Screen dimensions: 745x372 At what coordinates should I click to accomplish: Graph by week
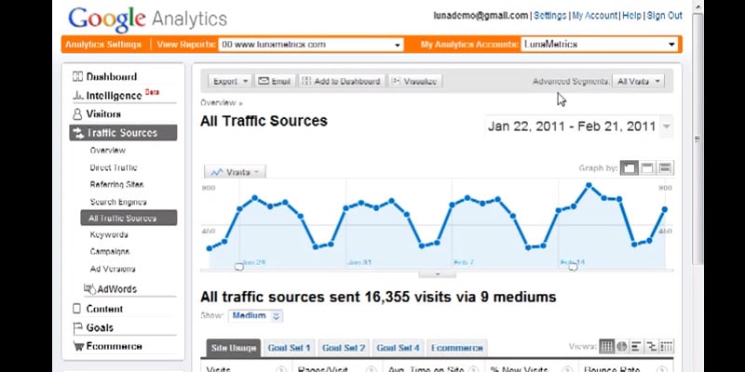646,168
